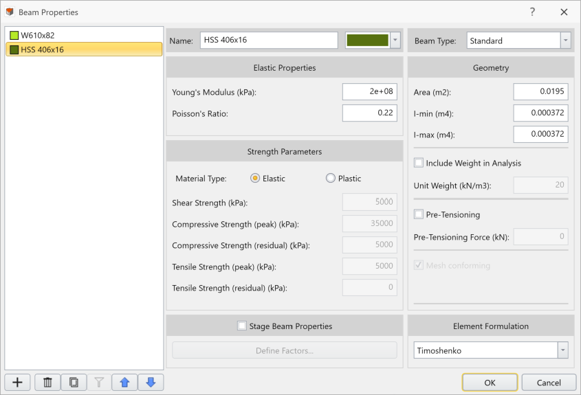Move beam up with blue up arrow

point(124,382)
